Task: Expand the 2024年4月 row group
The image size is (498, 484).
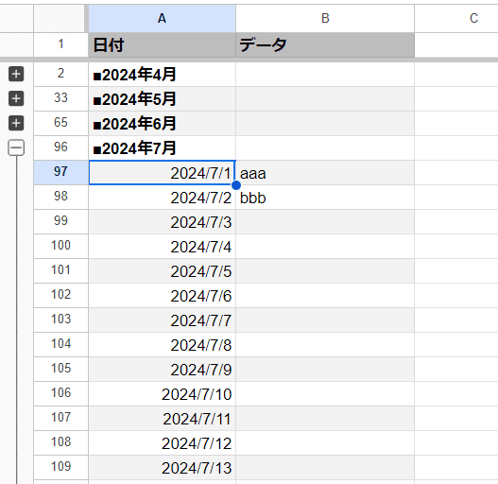Action: click(16, 74)
